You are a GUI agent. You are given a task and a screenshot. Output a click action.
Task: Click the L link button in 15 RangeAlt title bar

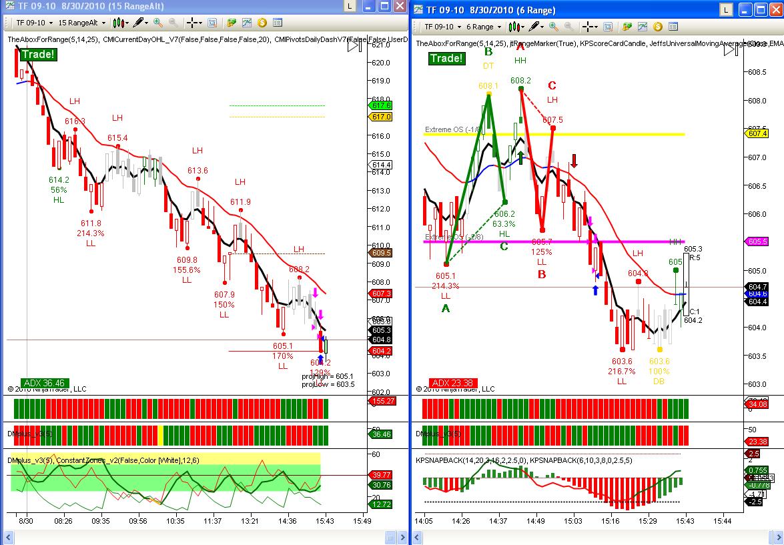click(x=350, y=6)
